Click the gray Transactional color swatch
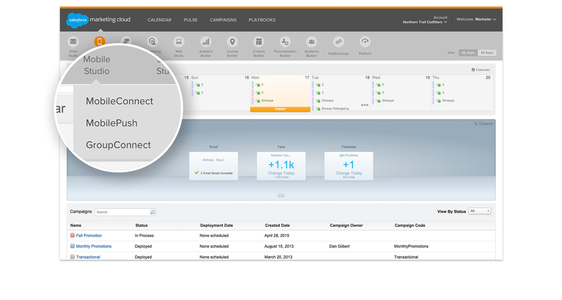The width and height of the screenshot is (562, 300). click(x=73, y=257)
